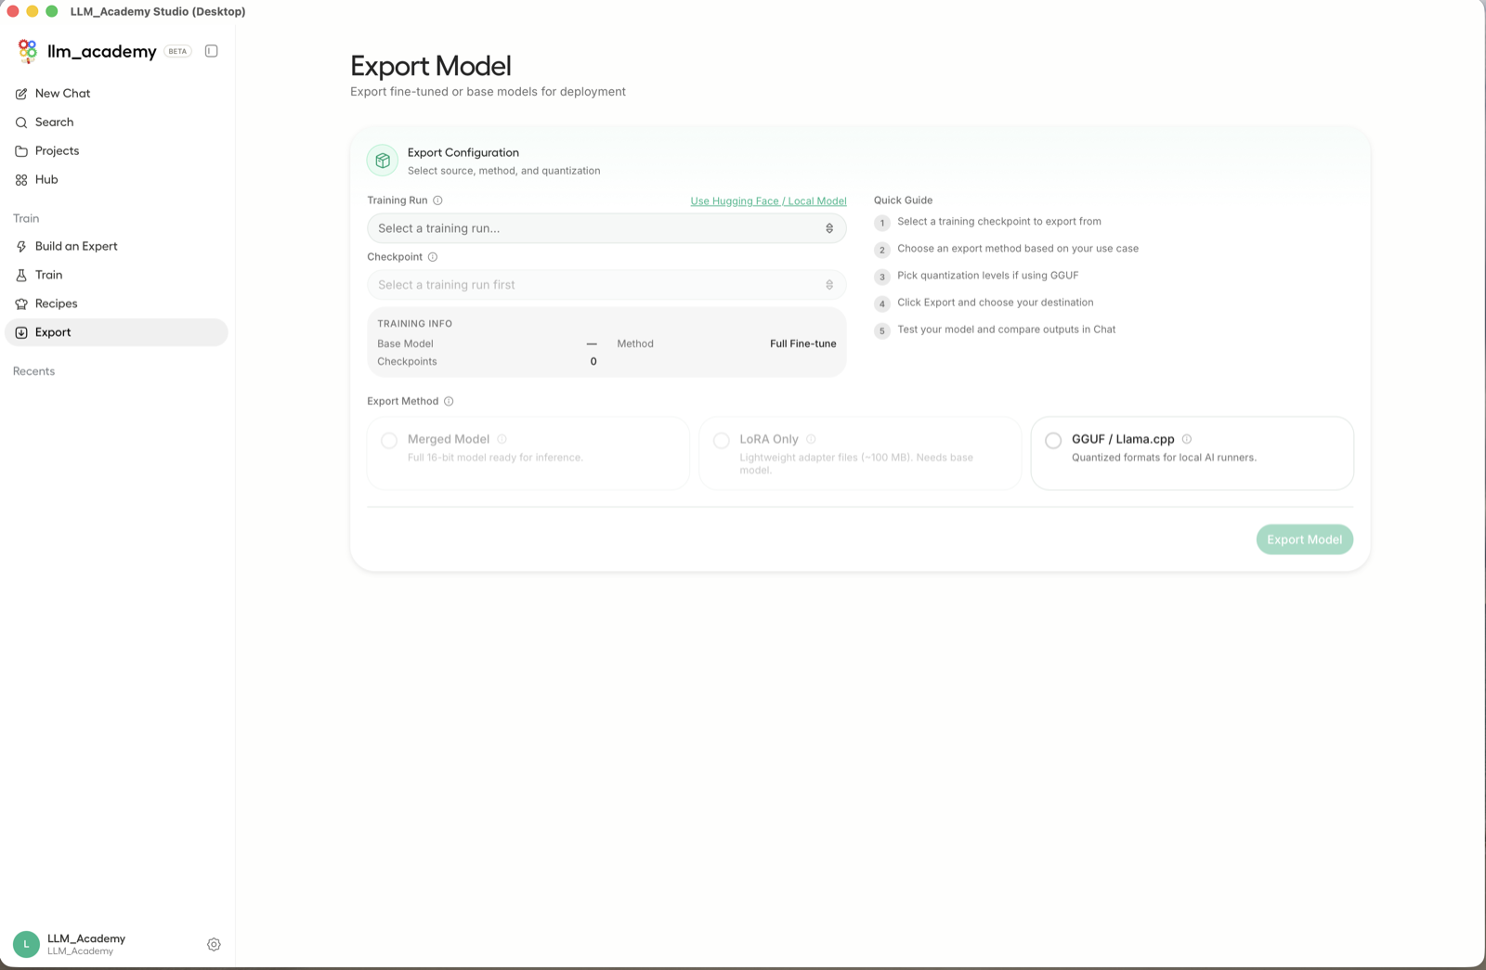Open New Chat in the sidebar
Viewport: 1486px width, 970px height.
pos(116,94)
